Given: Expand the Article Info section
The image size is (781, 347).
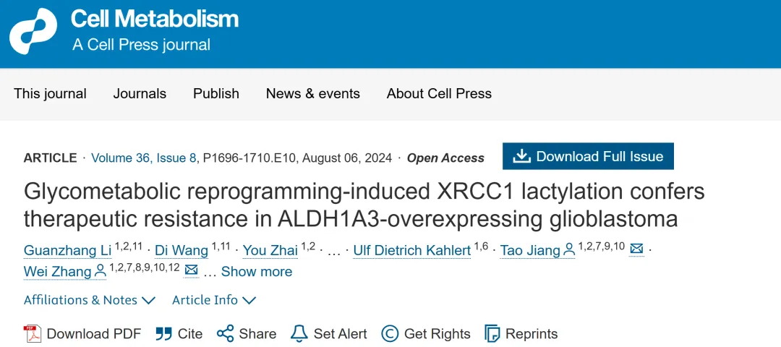Looking at the screenshot, I should tap(214, 300).
